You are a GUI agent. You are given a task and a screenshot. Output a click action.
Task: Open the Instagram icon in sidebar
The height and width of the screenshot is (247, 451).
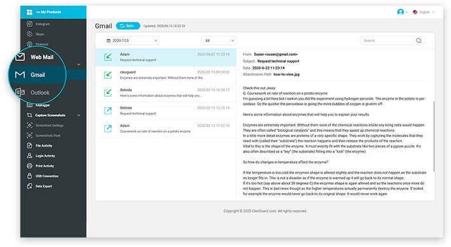pos(30,24)
